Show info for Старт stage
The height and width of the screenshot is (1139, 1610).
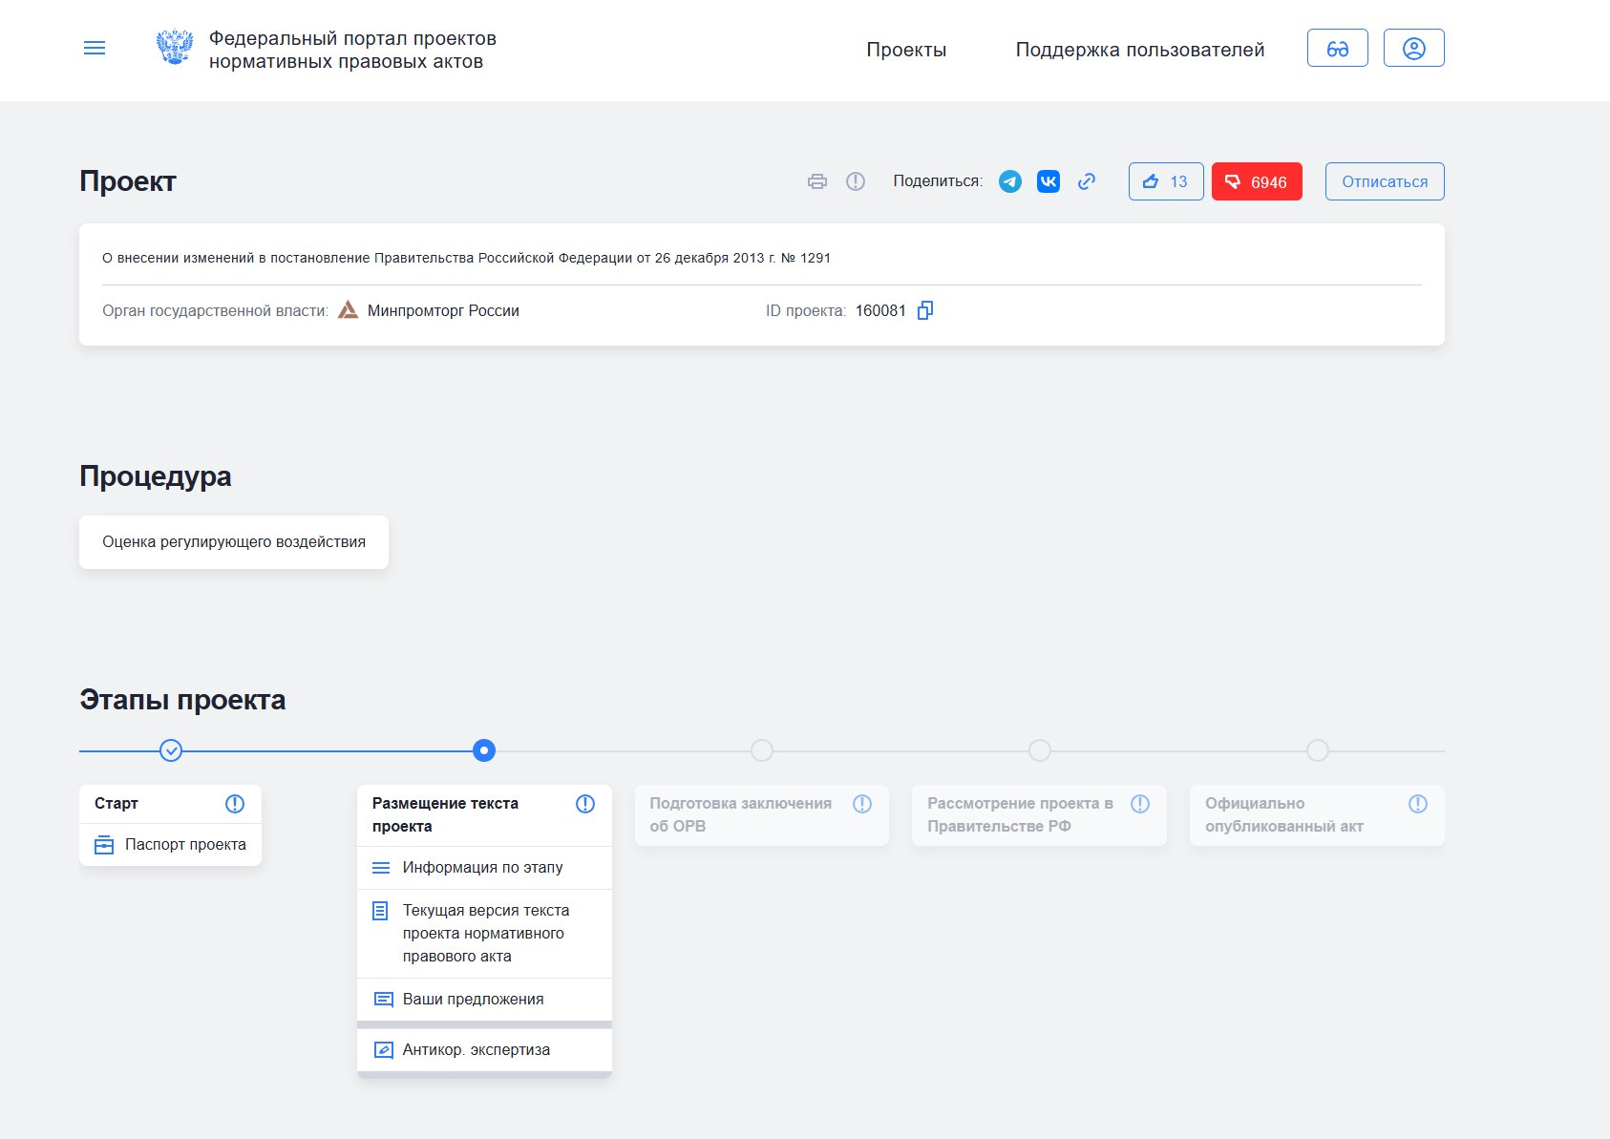pyautogui.click(x=235, y=804)
